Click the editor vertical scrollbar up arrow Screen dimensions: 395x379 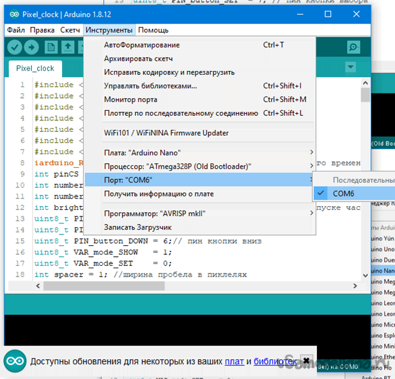[x=365, y=83]
